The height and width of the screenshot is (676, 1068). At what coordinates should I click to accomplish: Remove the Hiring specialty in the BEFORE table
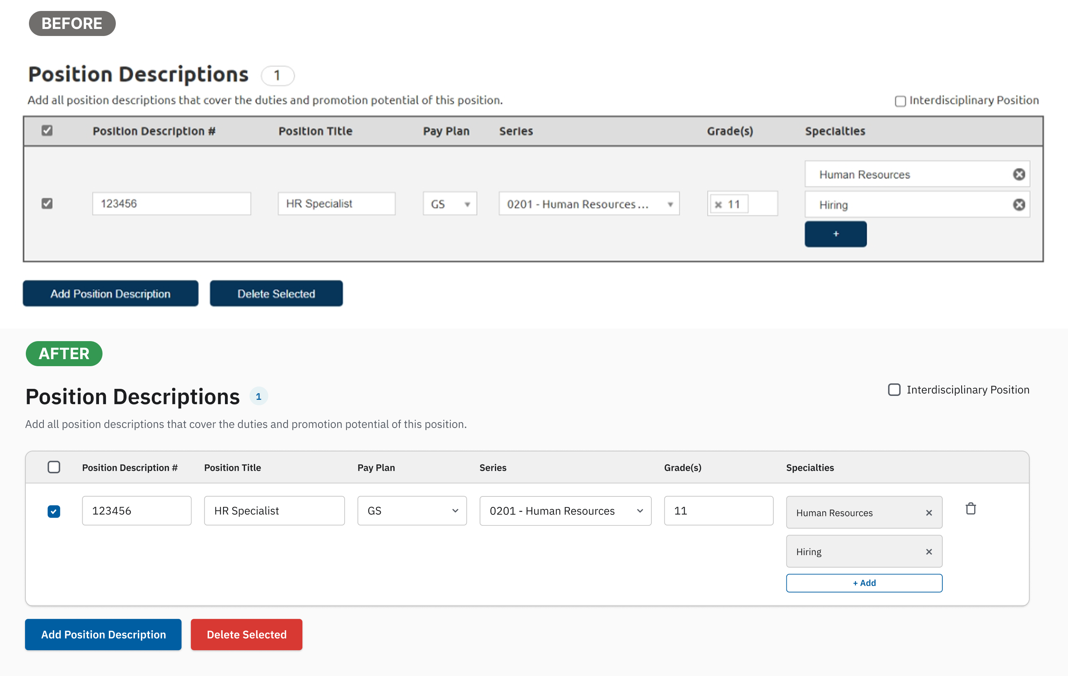pos(1018,204)
